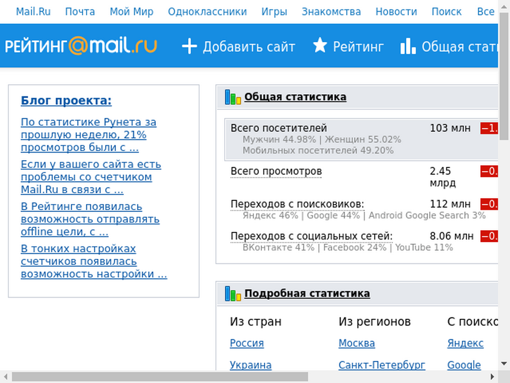510x383 pixels.
Task: Select Игры in the top navigation
Action: [x=274, y=12]
